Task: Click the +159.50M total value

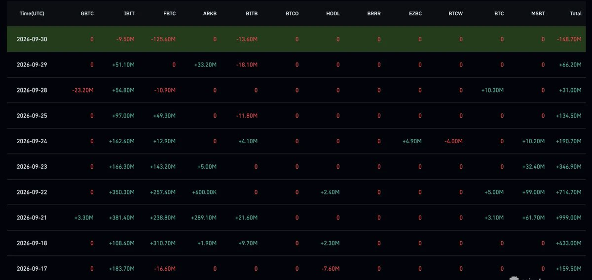Action: tap(569, 269)
